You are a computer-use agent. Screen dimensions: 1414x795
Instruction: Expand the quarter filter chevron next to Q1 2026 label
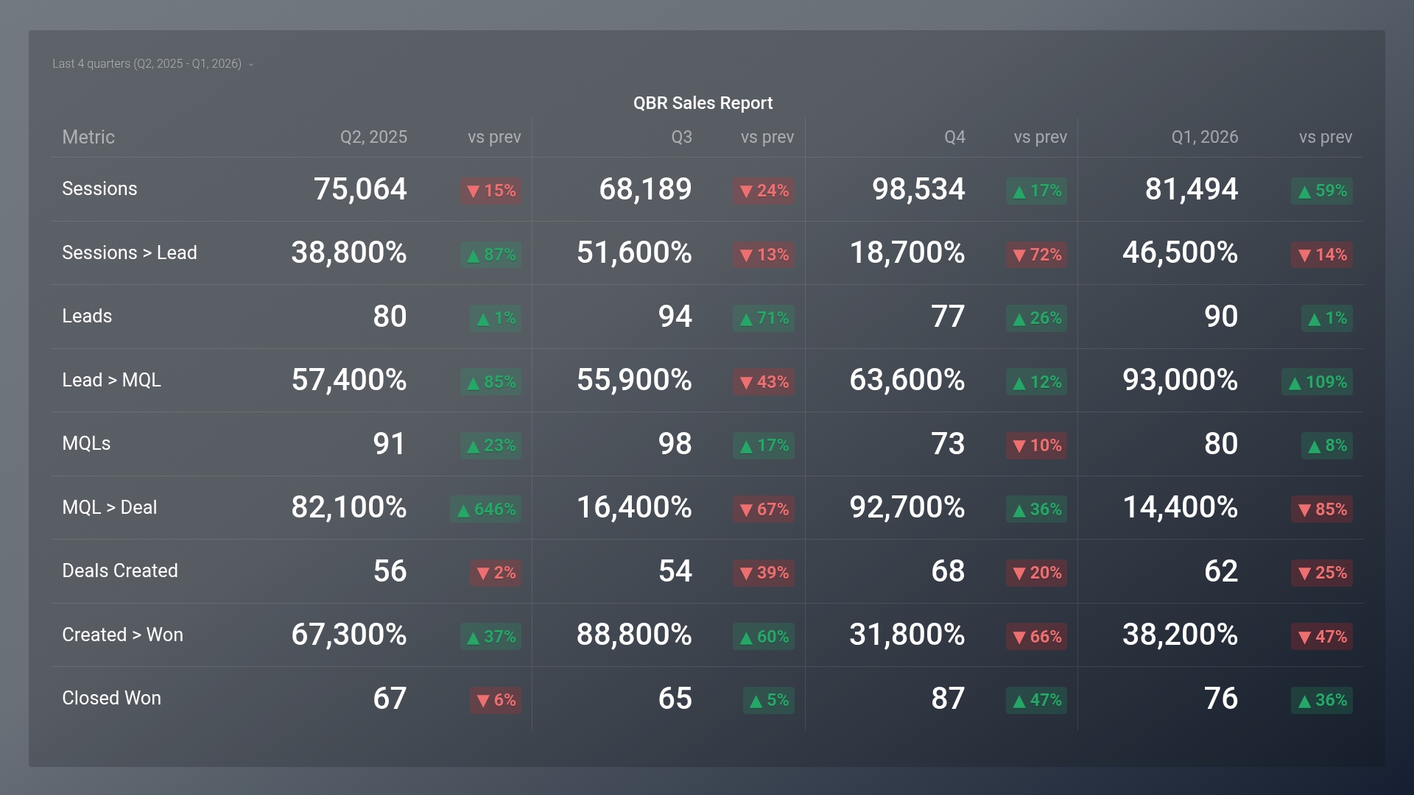pos(250,65)
